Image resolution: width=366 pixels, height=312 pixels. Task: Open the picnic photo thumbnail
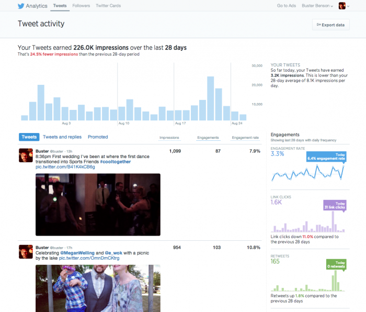pos(98,288)
